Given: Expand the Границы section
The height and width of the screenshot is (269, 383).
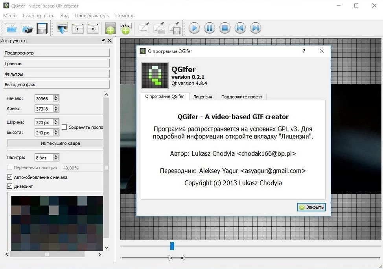Looking at the screenshot, I should point(56,64).
